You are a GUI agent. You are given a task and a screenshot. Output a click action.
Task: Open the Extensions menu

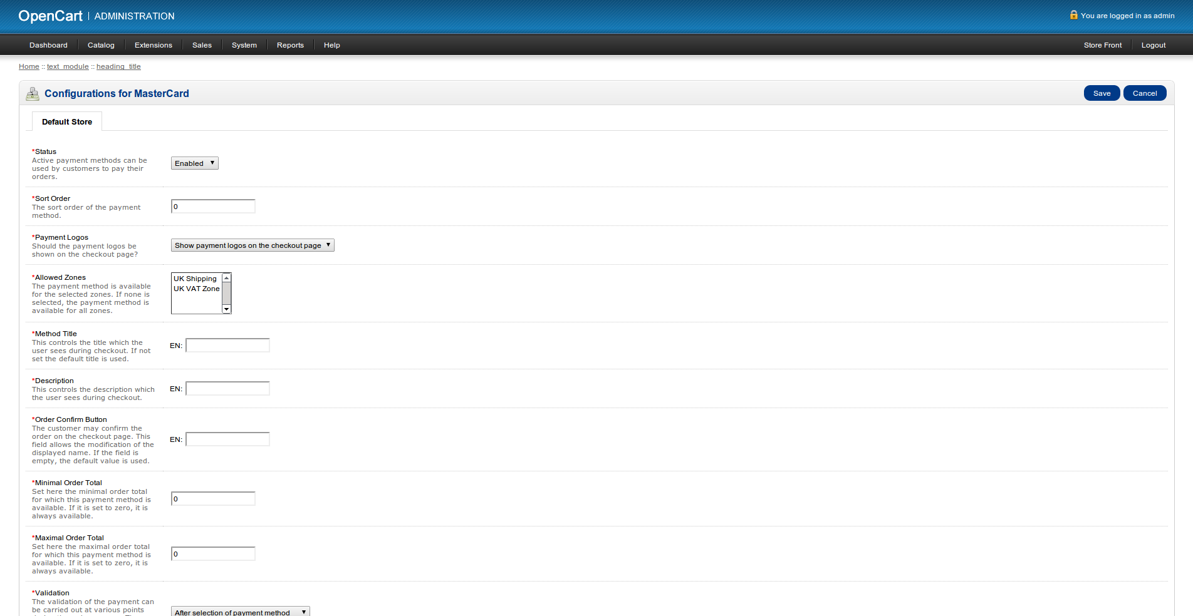point(153,45)
